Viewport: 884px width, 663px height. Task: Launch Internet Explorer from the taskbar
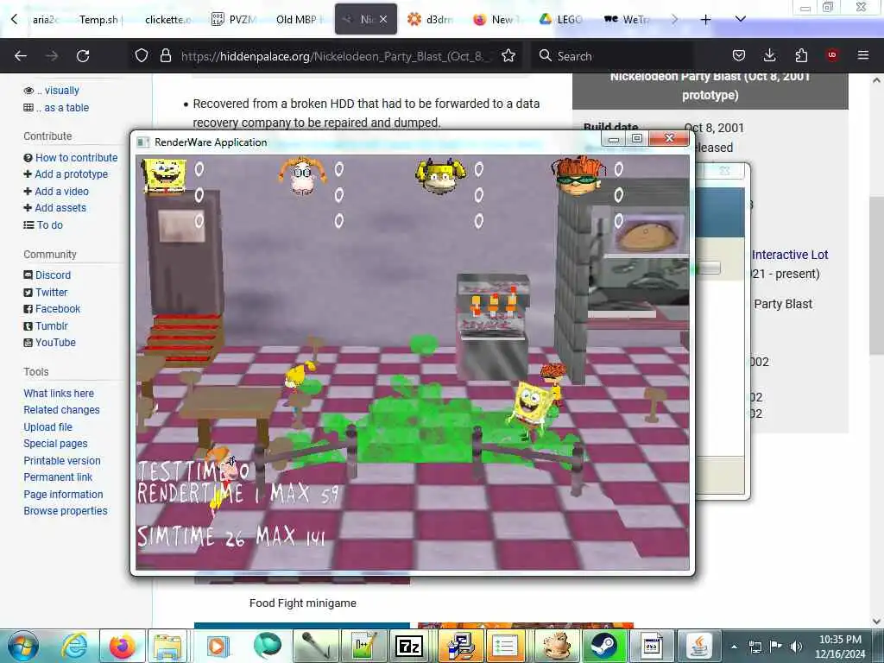[x=74, y=646]
